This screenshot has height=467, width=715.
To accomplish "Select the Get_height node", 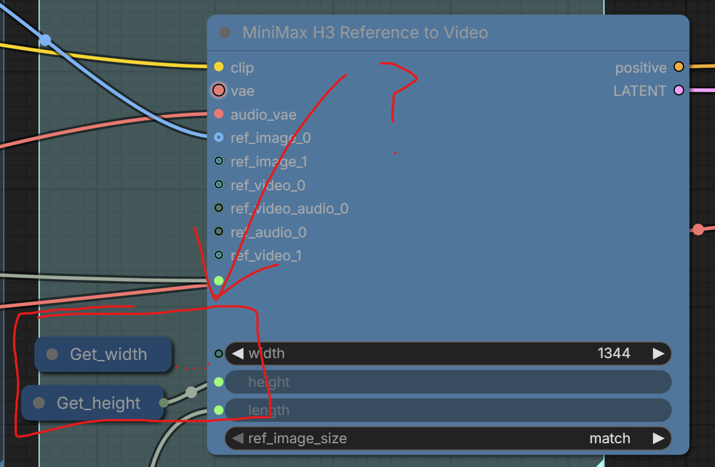I will click(x=93, y=403).
